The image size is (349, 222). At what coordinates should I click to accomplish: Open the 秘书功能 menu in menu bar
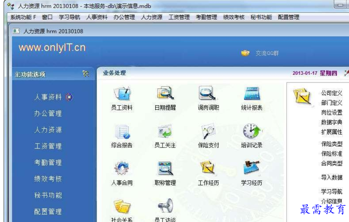click(261, 17)
